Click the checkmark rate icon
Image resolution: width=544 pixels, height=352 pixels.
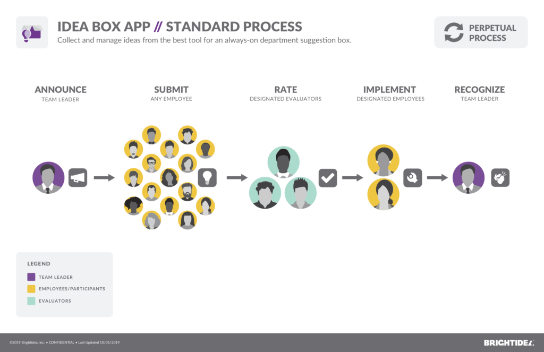[328, 177]
